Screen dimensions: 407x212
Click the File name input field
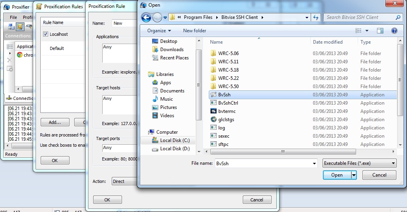point(263,163)
